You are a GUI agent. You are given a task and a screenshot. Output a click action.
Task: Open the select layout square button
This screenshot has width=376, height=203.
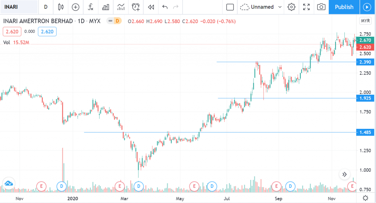pos(230,7)
